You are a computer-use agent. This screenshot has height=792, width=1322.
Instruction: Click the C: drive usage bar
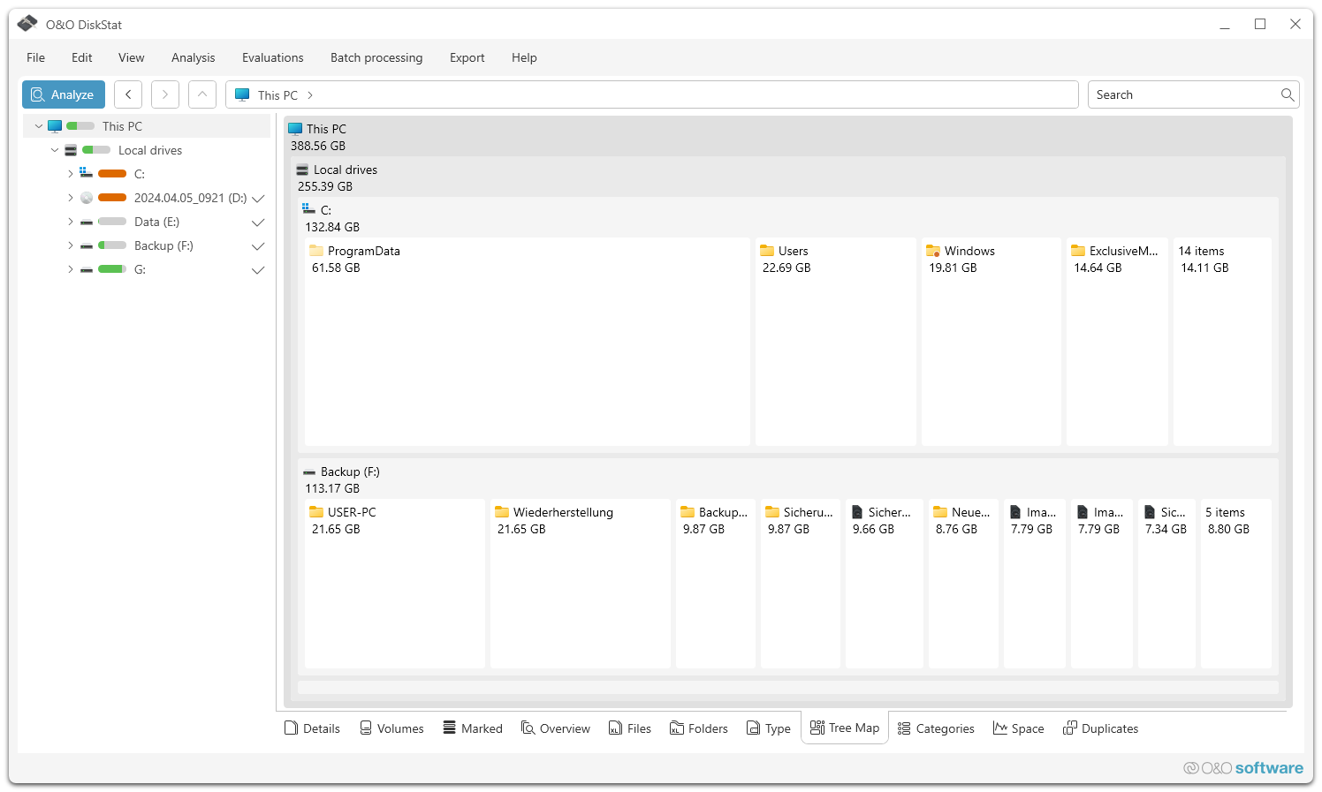click(x=112, y=174)
